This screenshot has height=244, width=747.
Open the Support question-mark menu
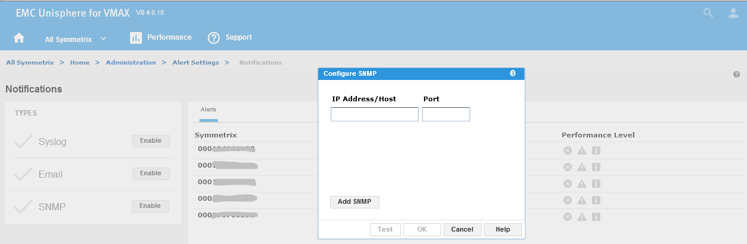214,38
